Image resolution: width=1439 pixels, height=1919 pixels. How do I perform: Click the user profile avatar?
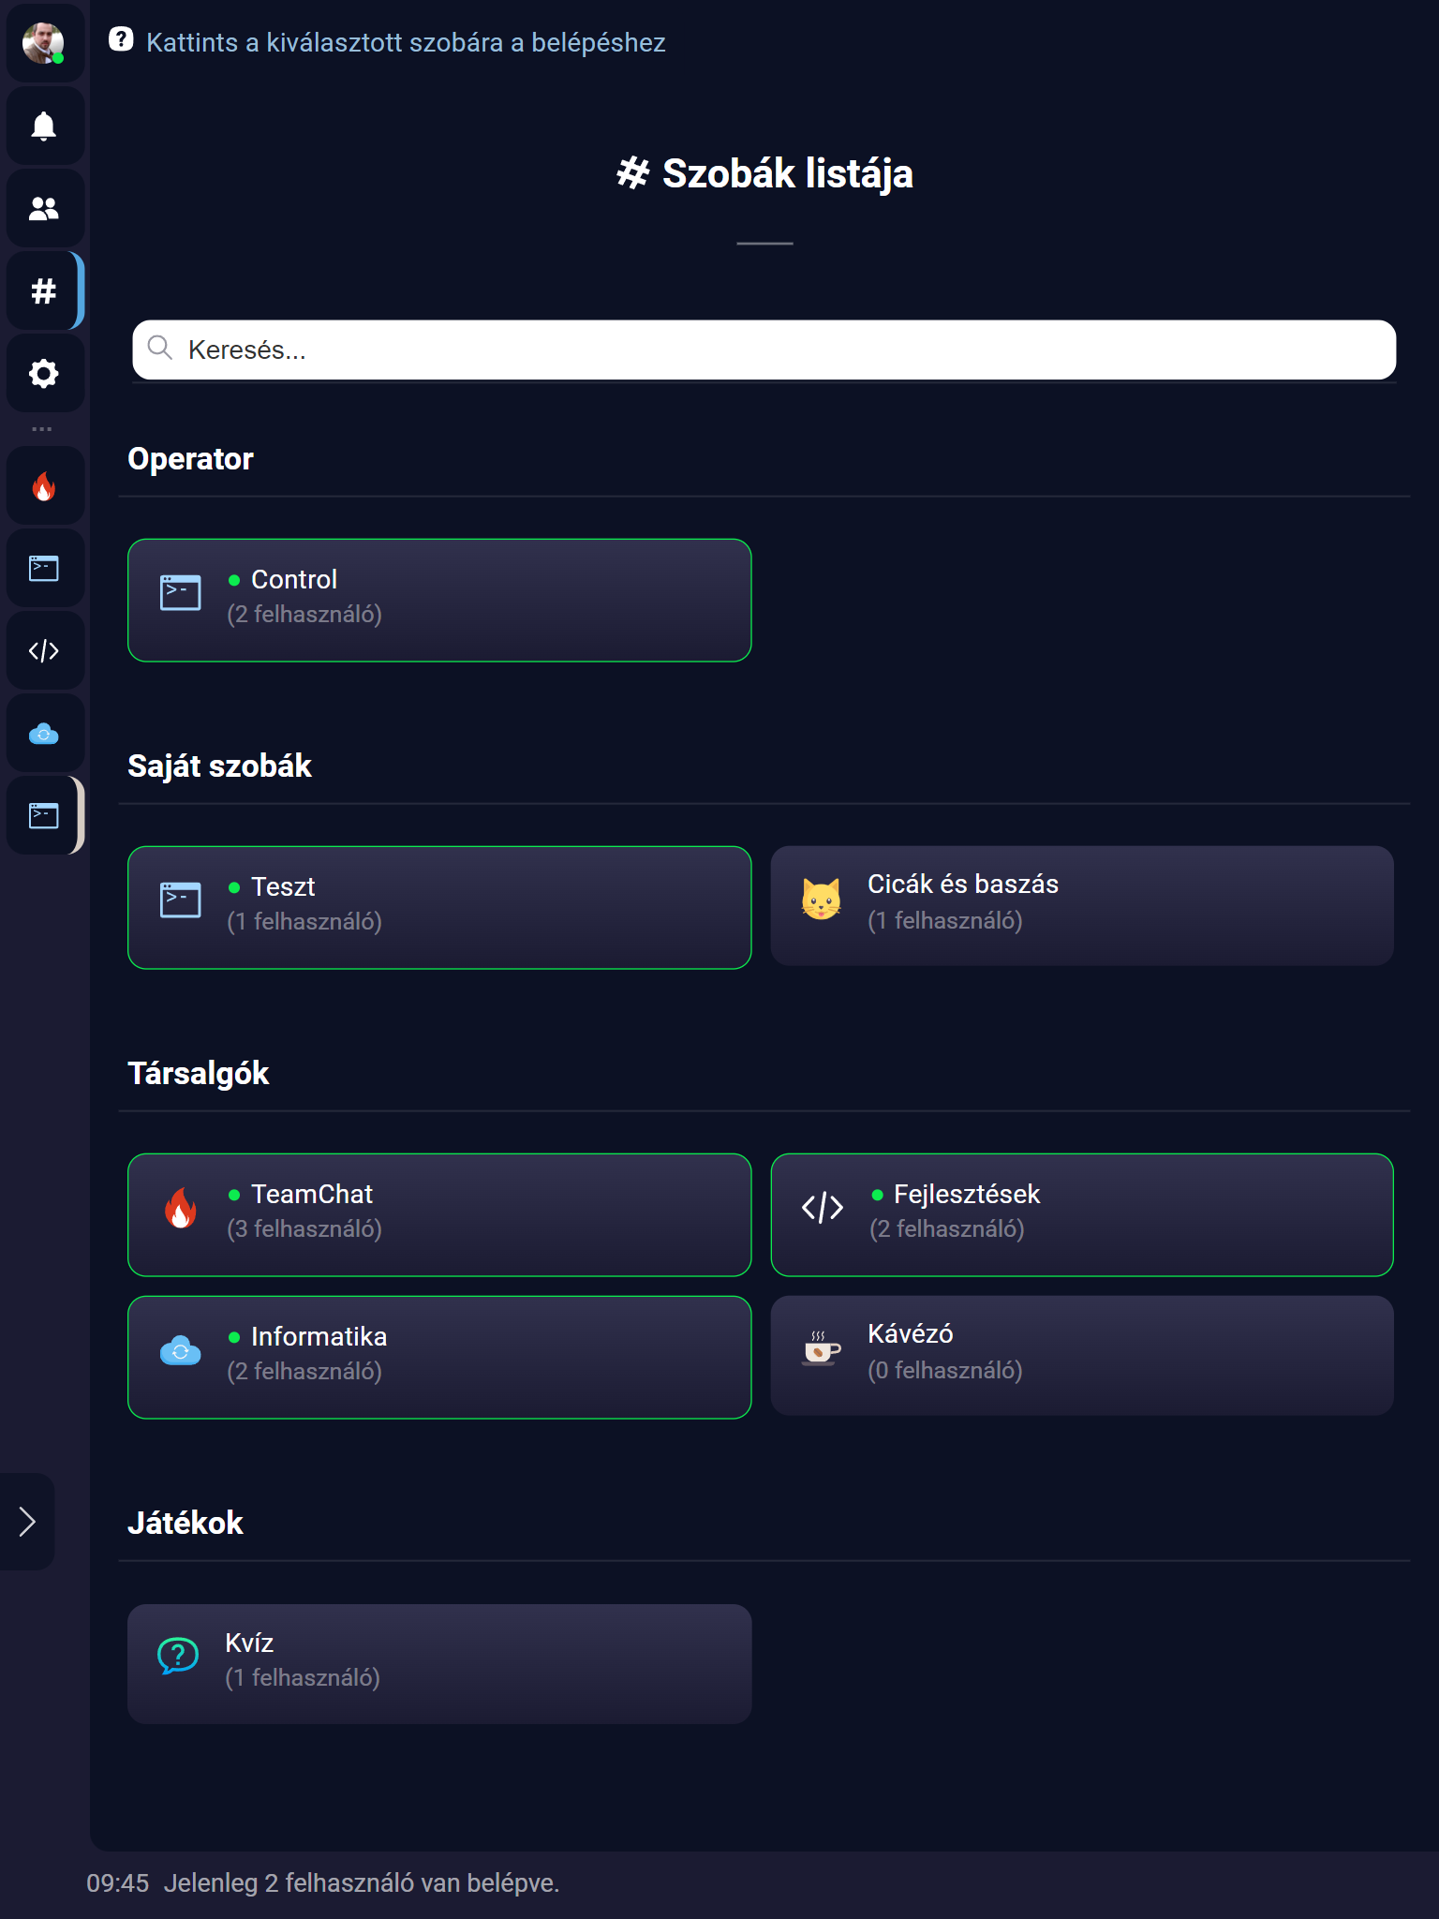43,43
